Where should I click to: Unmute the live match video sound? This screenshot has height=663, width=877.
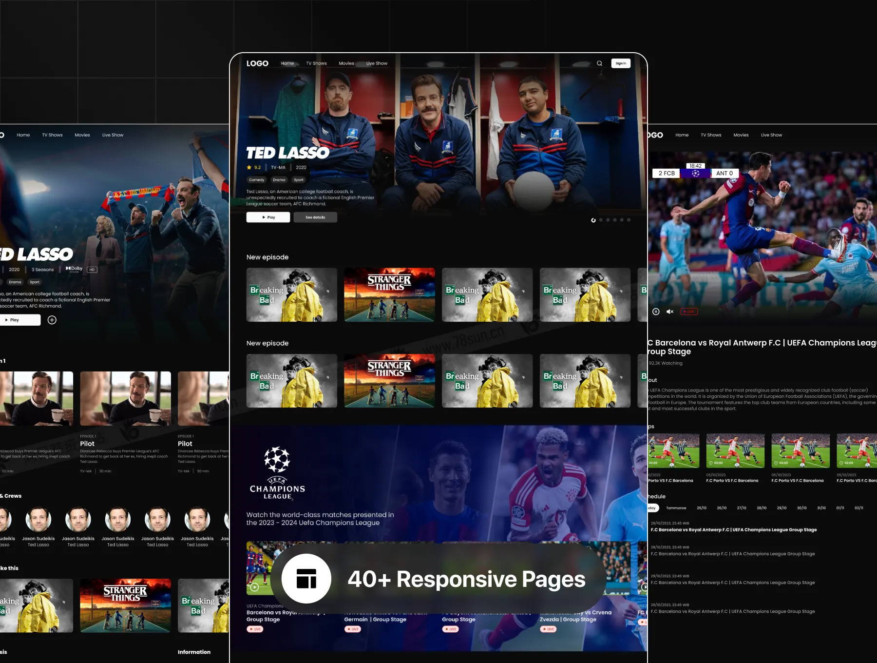(x=670, y=312)
